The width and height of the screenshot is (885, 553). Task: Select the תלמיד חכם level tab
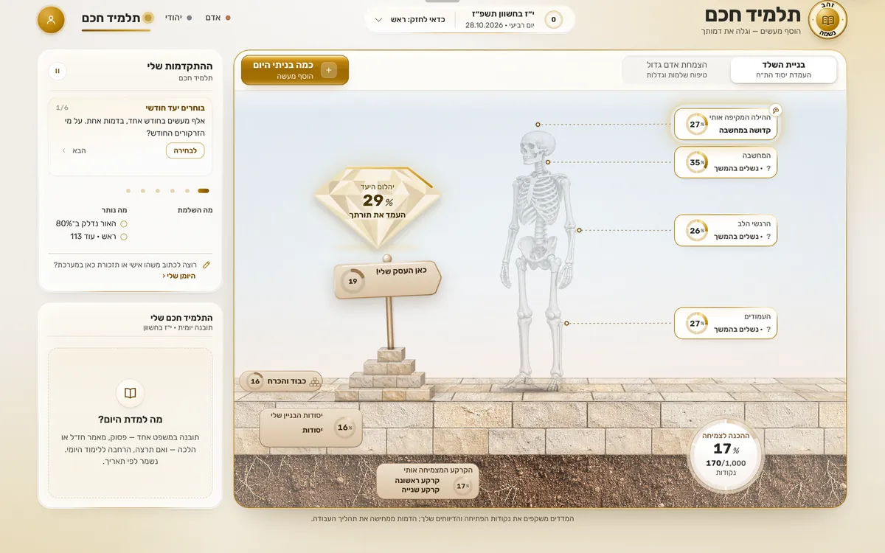117,18
